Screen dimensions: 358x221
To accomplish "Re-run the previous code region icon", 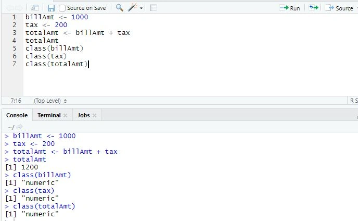I will (313, 8).
